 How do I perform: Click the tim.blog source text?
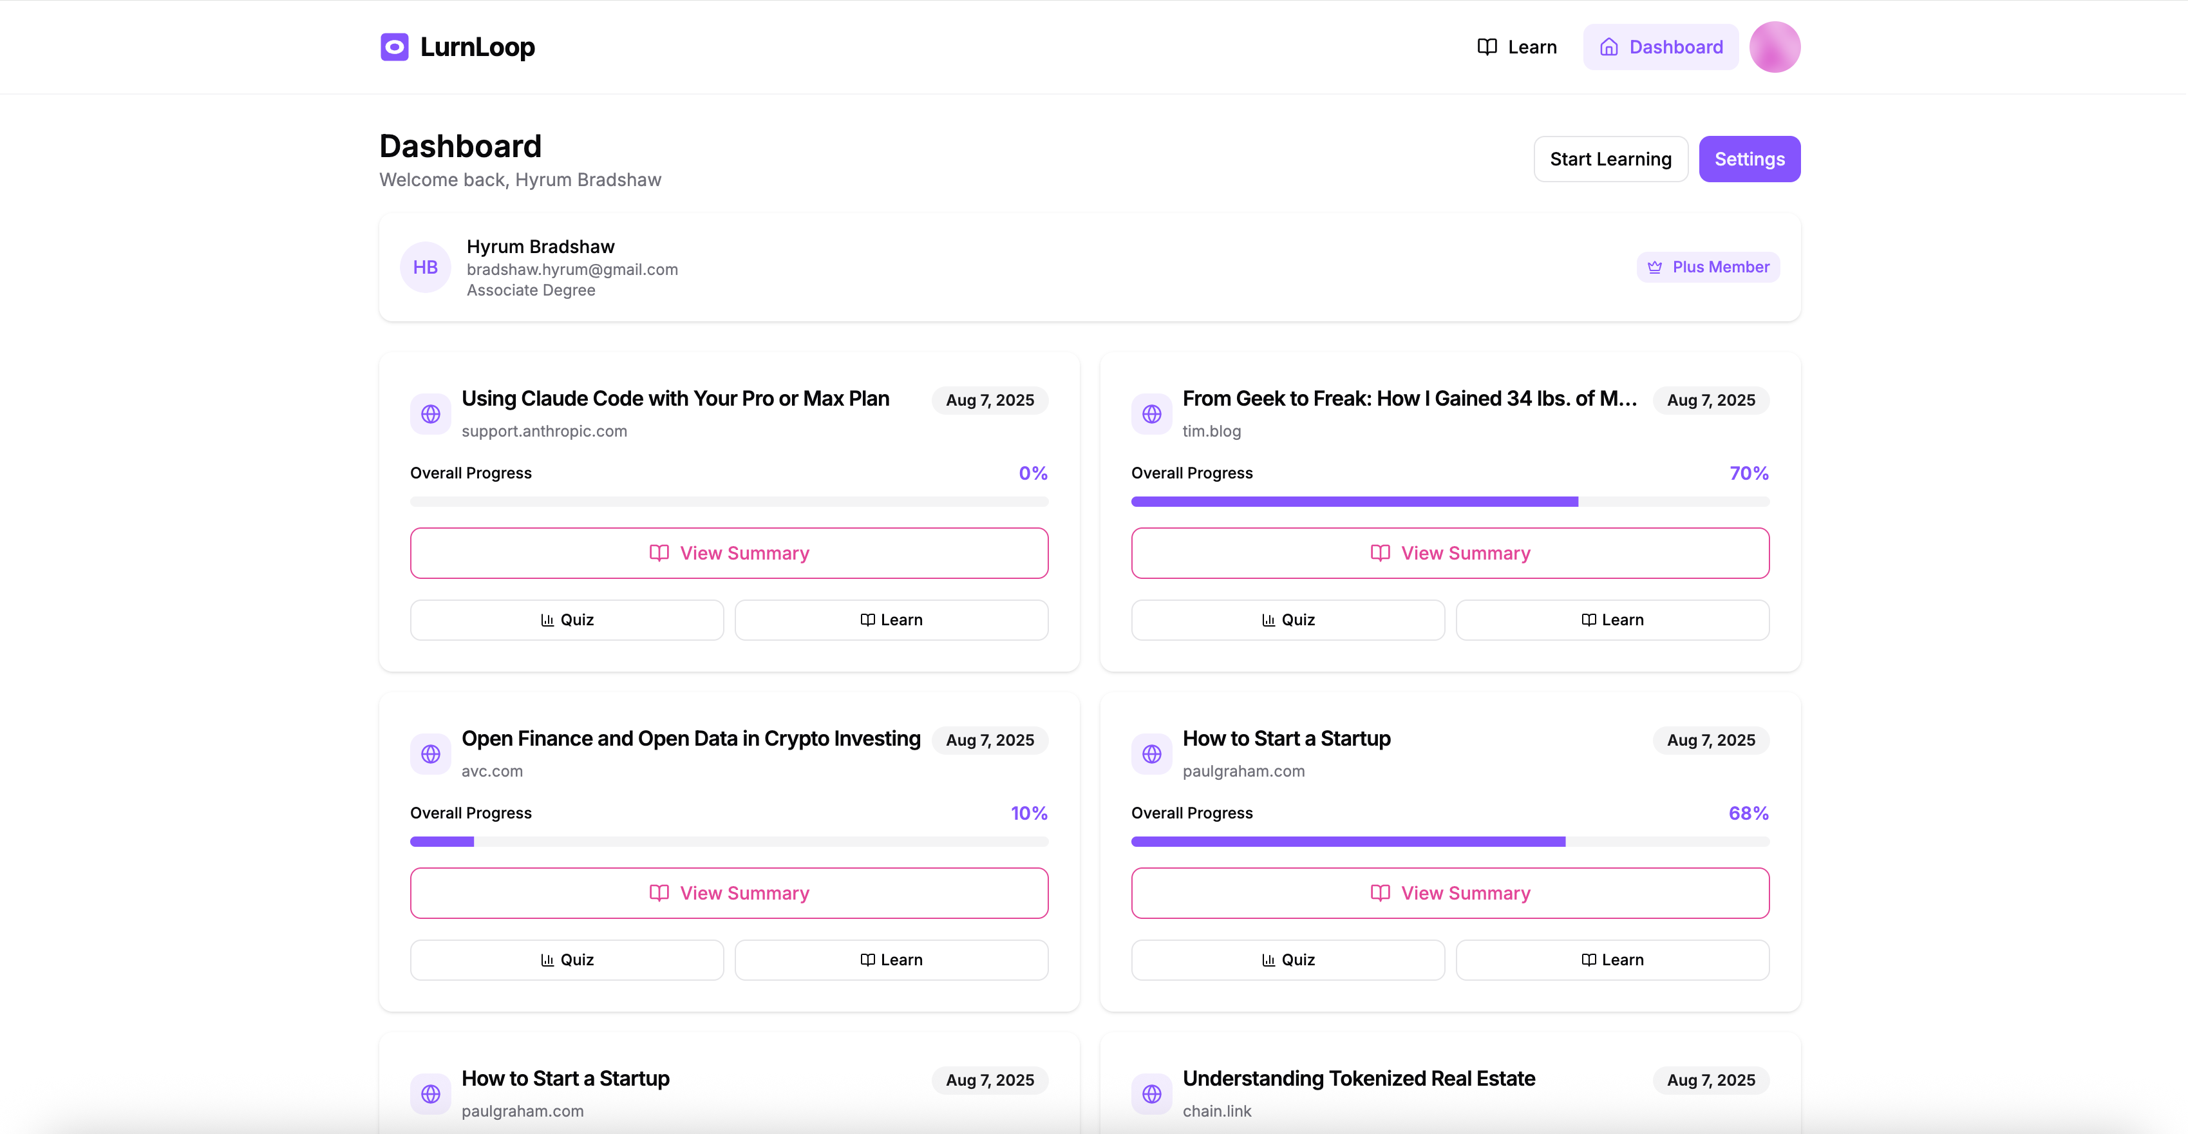tap(1211, 431)
